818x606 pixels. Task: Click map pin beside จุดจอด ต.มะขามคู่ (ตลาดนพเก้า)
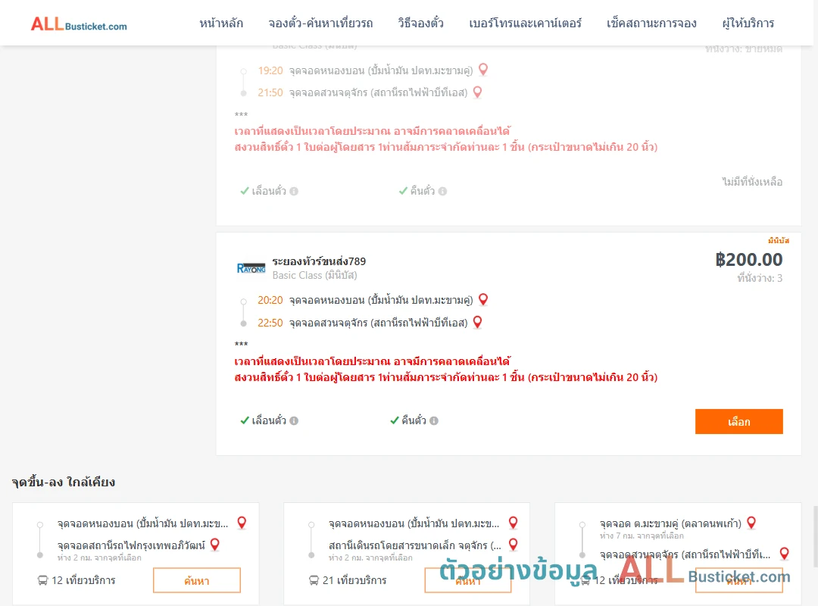point(751,523)
